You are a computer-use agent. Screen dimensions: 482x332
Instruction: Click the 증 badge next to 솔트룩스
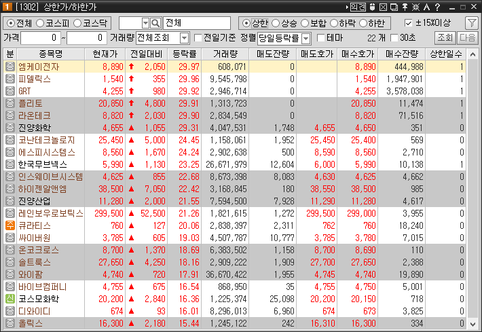[x=10, y=262]
